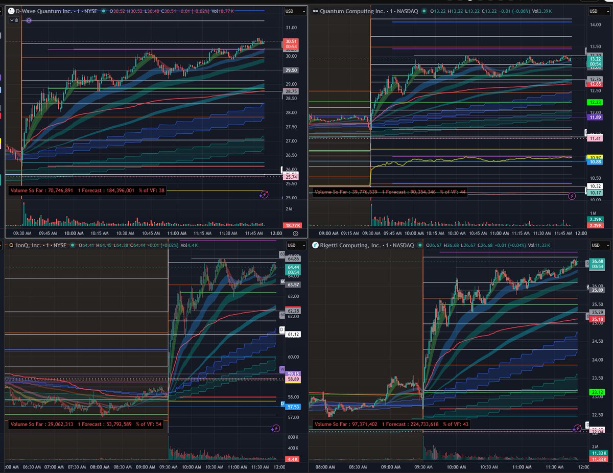Click the lightning bolt icon on Rigetti chart
The height and width of the screenshot is (473, 613).
pos(579,429)
